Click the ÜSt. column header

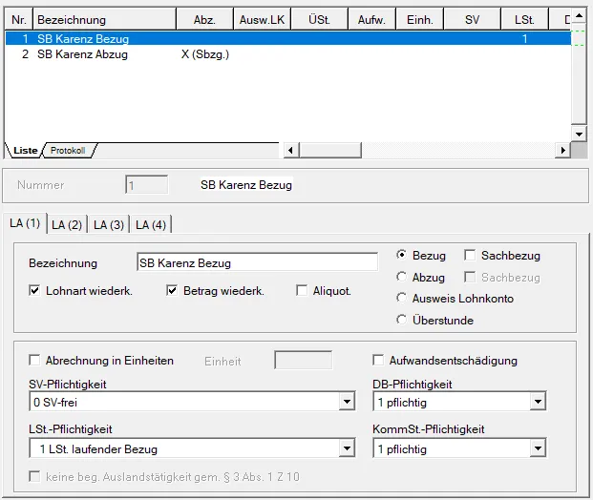pyautogui.click(x=319, y=20)
